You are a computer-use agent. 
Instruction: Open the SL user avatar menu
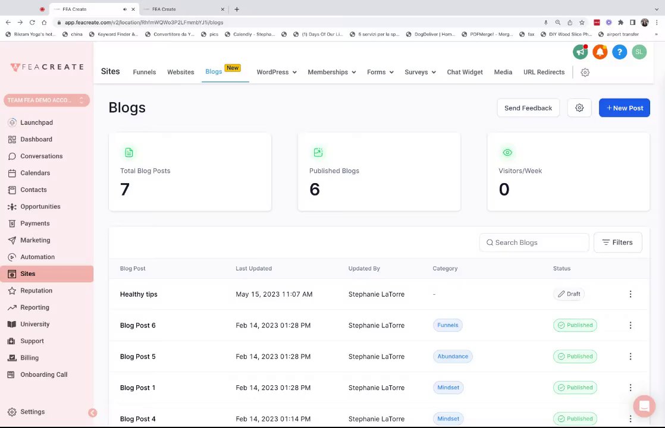point(639,52)
